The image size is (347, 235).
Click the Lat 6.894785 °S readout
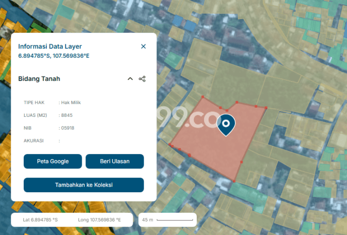(x=40, y=220)
